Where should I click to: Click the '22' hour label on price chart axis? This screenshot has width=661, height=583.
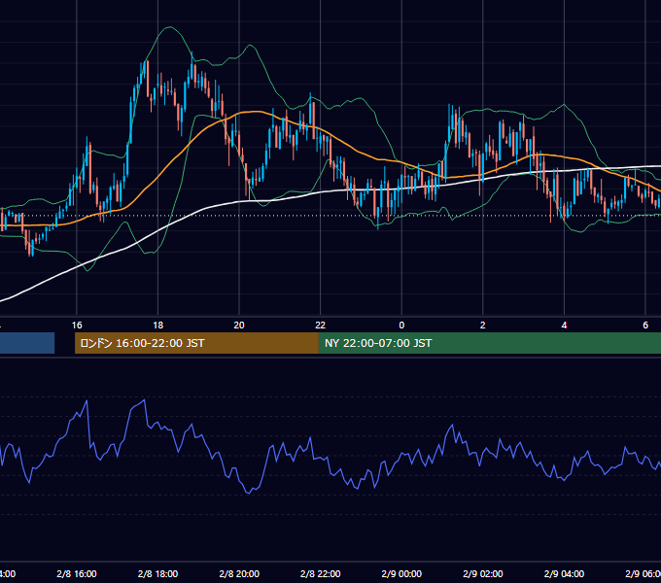point(321,326)
